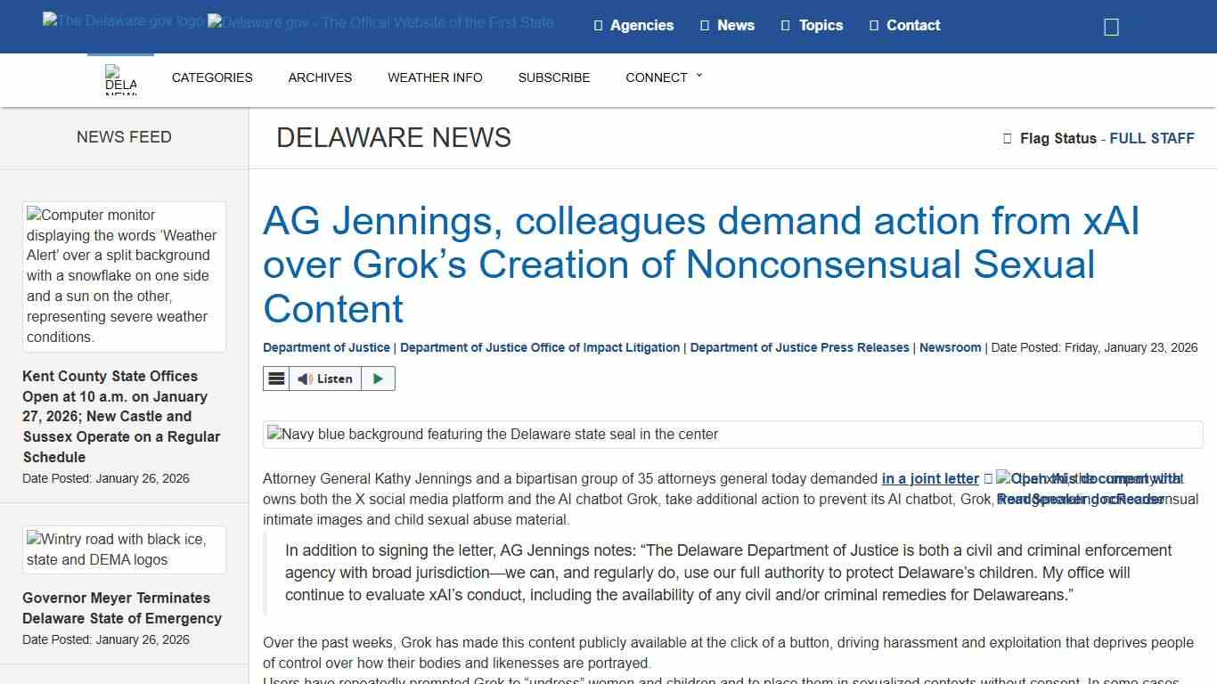Expand the Department of Justice category list
1217x684 pixels.
click(325, 347)
